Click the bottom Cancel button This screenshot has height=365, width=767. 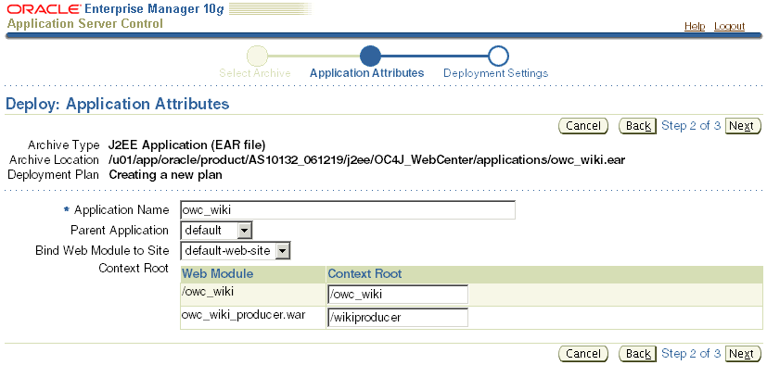click(583, 354)
